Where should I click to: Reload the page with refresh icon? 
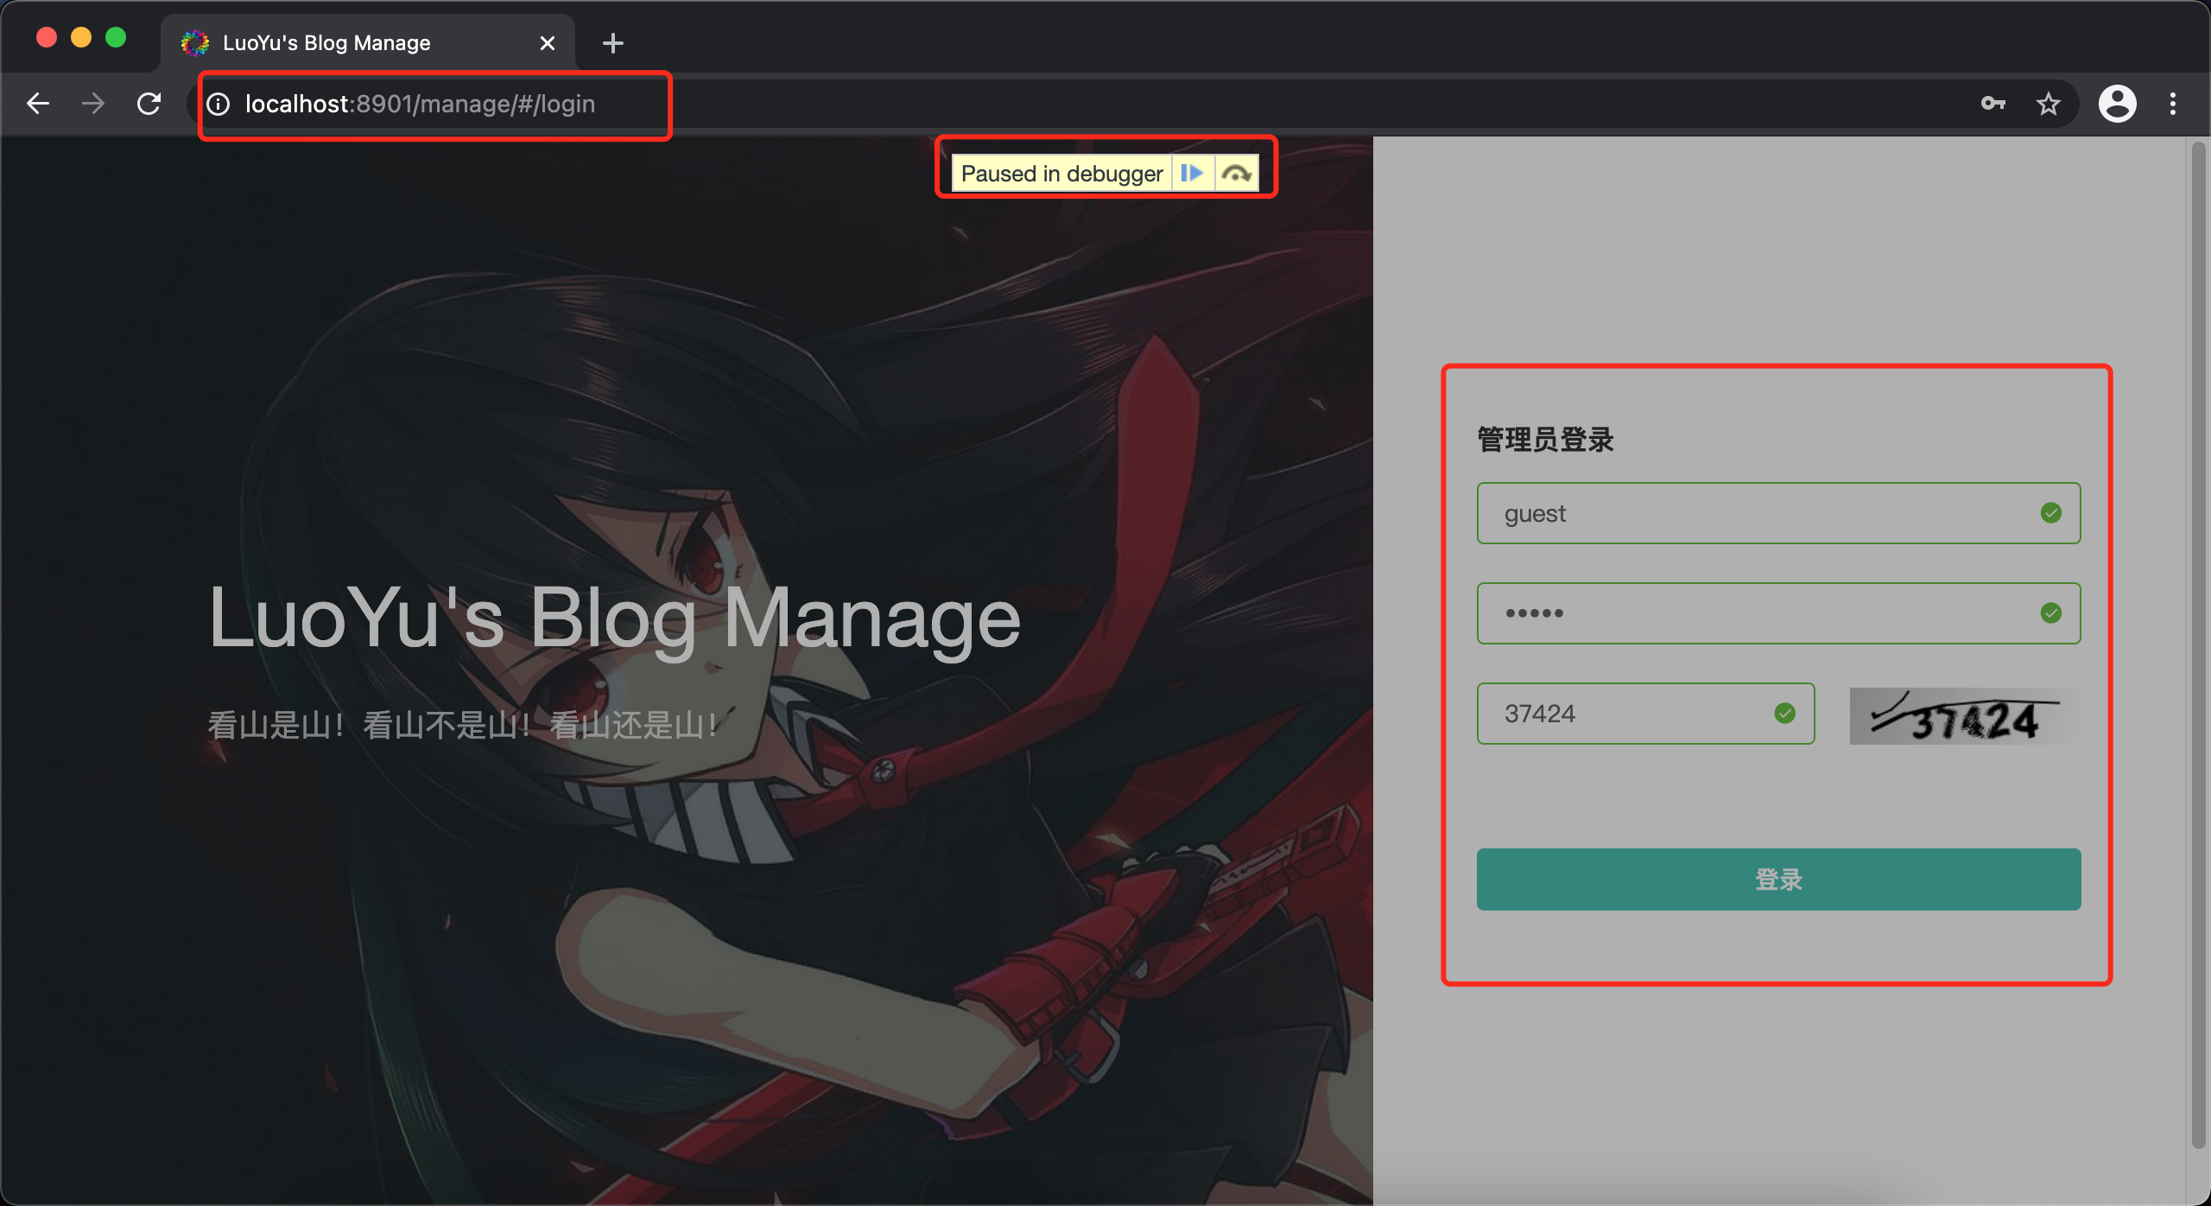[149, 104]
